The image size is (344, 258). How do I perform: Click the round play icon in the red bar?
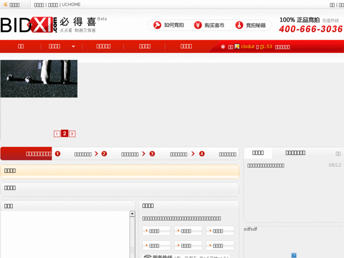[x=223, y=46]
